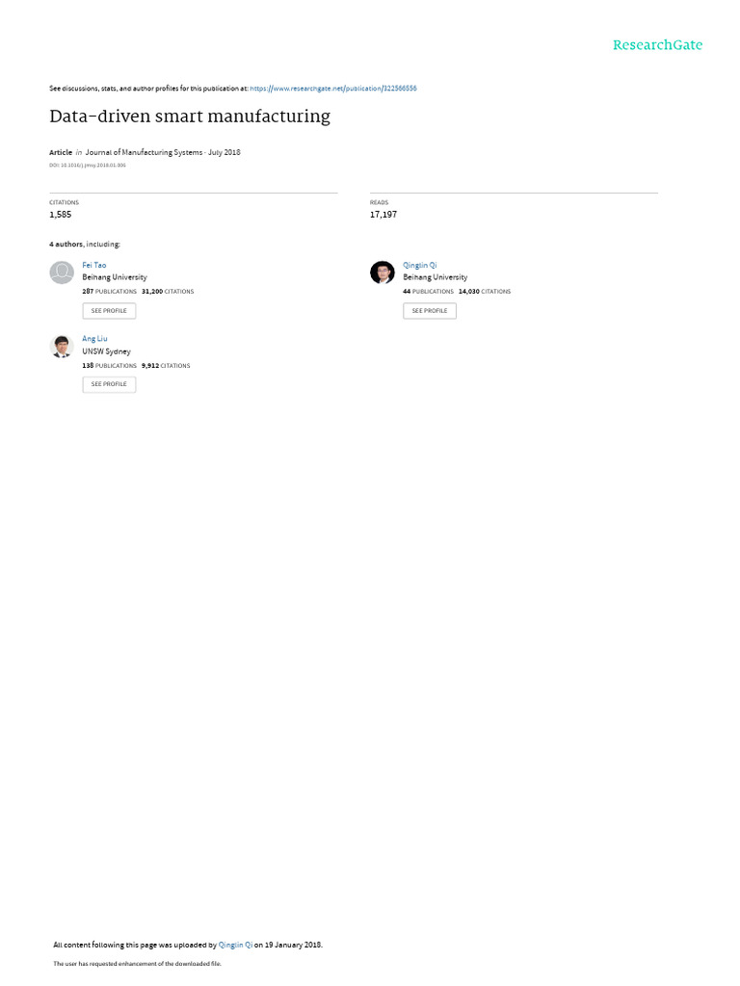Click Fei Tao's placeholder avatar
Screen dimensions: 740x986
[62, 272]
